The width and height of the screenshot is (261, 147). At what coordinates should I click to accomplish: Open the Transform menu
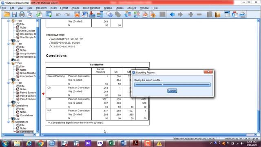point(41,8)
